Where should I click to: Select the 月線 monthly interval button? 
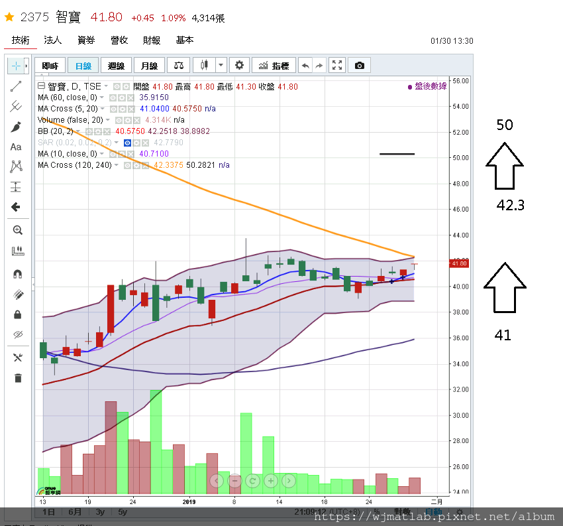coord(149,66)
